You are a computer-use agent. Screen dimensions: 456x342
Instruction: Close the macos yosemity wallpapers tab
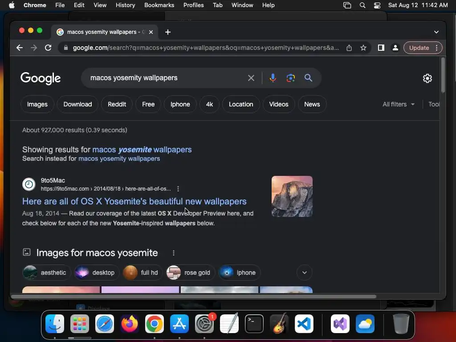pos(151,32)
